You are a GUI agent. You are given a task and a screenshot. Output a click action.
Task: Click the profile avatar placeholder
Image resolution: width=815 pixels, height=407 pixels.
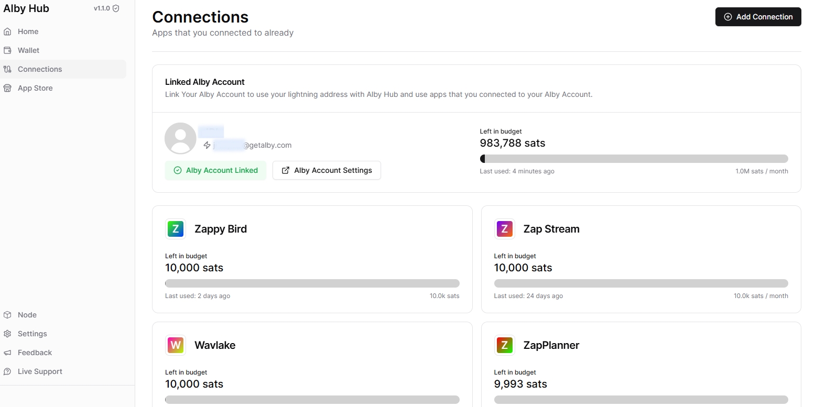(180, 138)
